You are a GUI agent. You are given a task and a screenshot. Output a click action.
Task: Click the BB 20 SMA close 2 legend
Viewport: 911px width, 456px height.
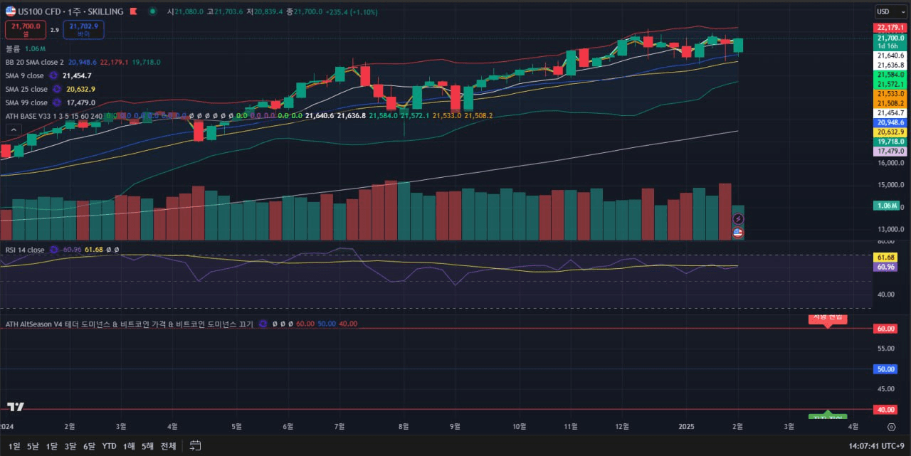(35, 62)
